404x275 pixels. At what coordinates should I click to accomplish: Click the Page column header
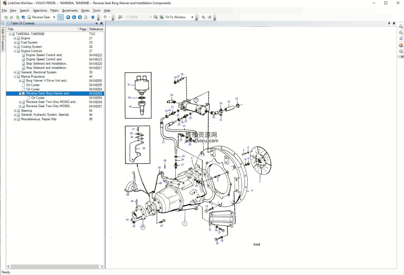(83, 29)
